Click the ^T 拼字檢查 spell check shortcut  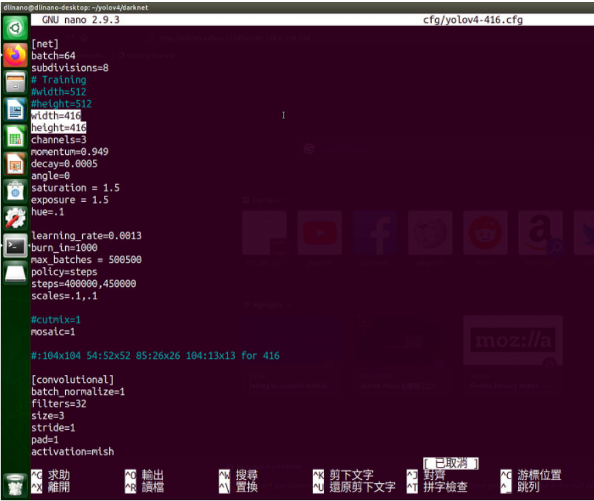tap(437, 487)
